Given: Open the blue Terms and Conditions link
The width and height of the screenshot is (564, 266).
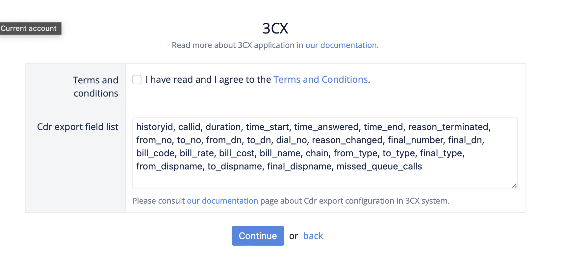Looking at the screenshot, I should click(x=320, y=79).
